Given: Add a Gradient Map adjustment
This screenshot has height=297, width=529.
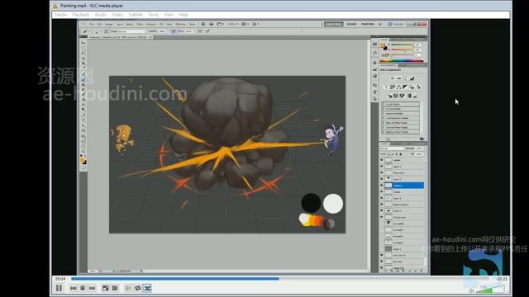Looking at the screenshot, I should pos(410,97).
